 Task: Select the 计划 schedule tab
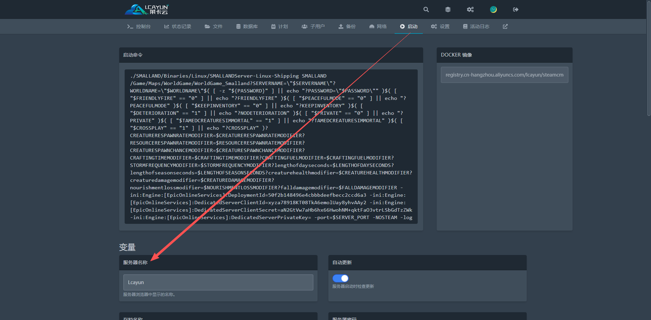[279, 26]
